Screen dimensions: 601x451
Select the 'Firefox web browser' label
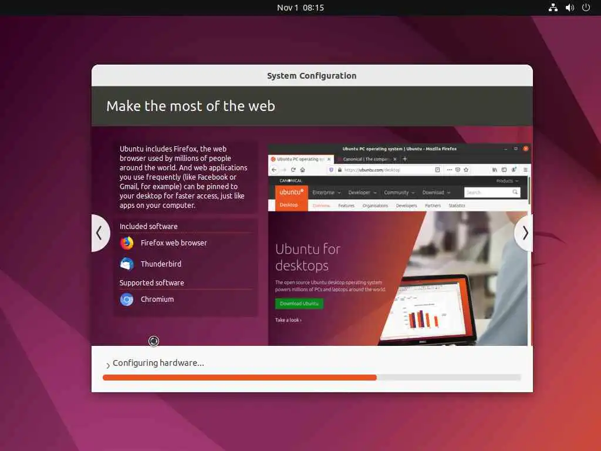click(174, 243)
